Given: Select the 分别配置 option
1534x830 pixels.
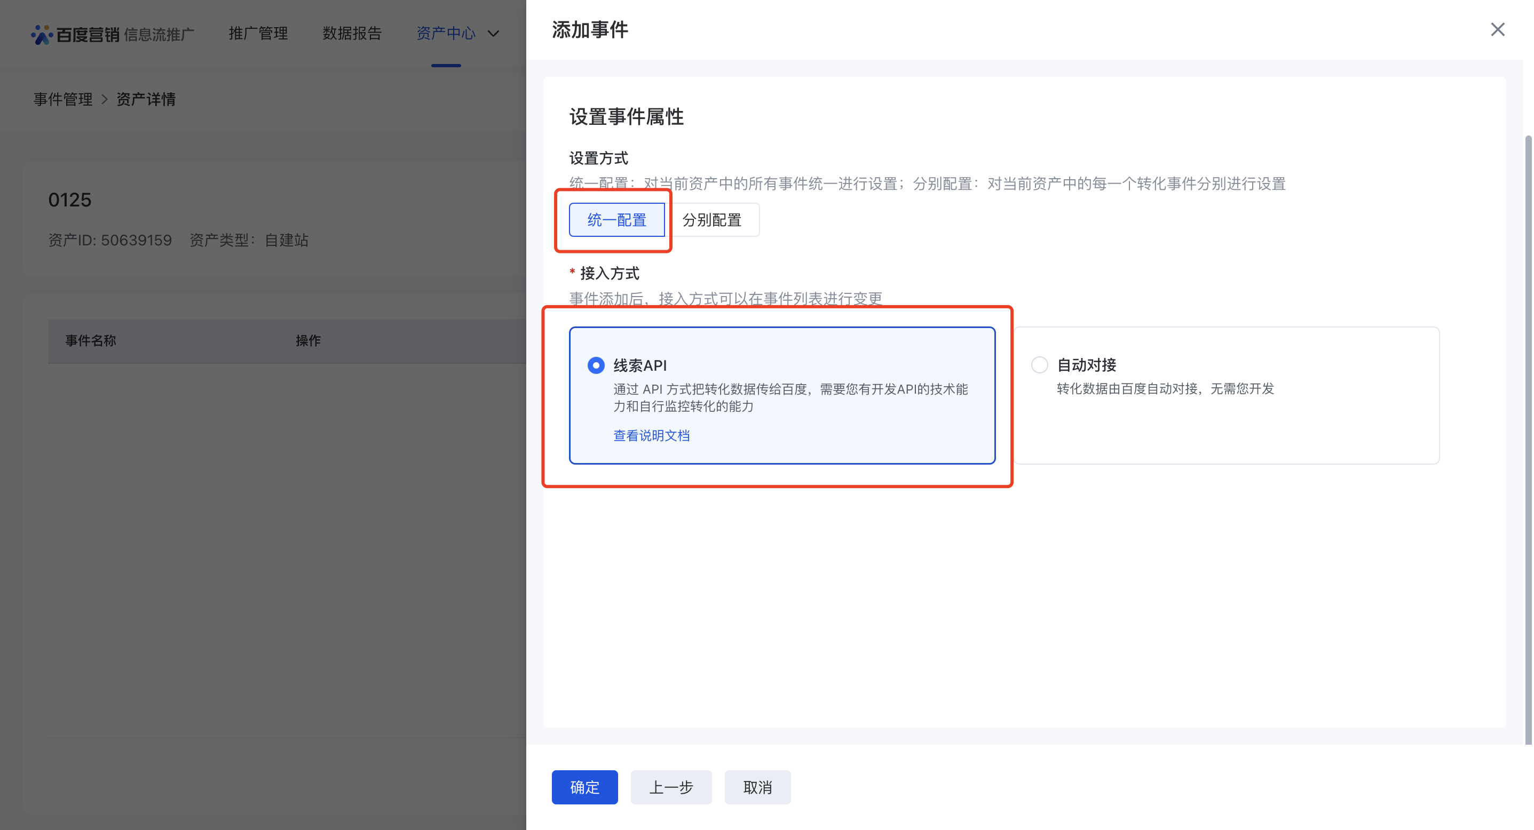Looking at the screenshot, I should tap(711, 220).
